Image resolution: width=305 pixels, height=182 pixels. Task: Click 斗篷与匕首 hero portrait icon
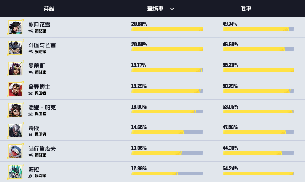(x=15, y=48)
